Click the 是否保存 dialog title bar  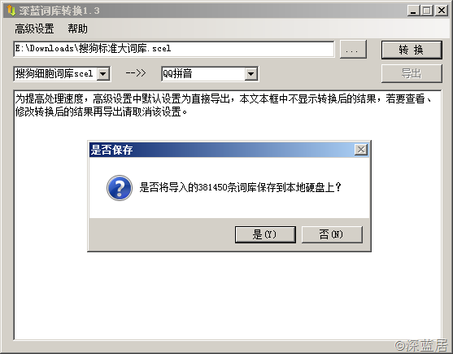(221, 150)
